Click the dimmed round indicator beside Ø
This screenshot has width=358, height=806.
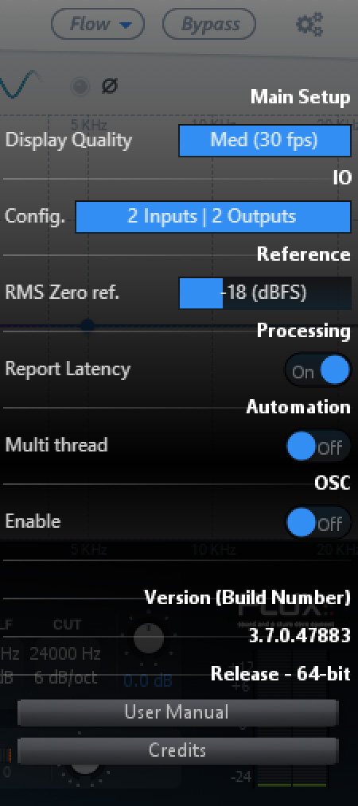(x=80, y=87)
